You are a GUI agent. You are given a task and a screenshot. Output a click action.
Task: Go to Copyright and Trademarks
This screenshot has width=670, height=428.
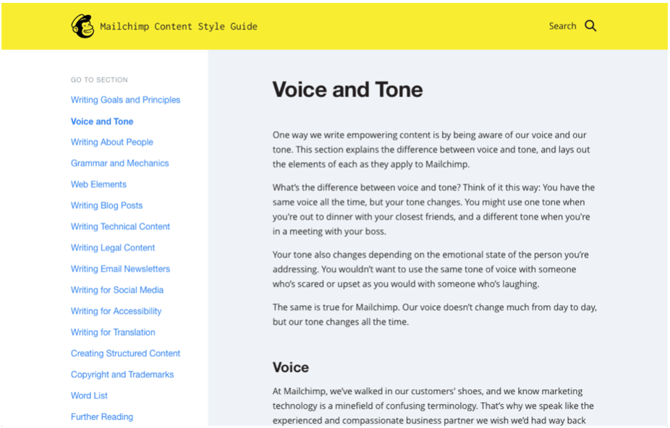[x=122, y=374]
